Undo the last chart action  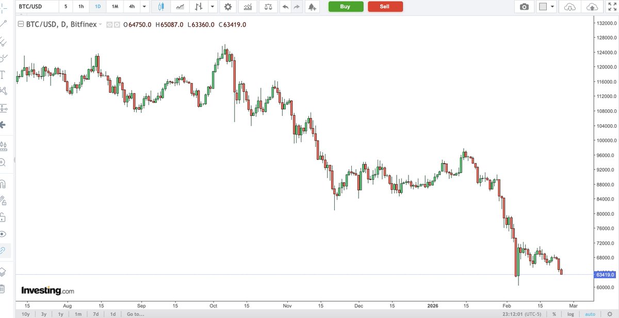pos(286,7)
